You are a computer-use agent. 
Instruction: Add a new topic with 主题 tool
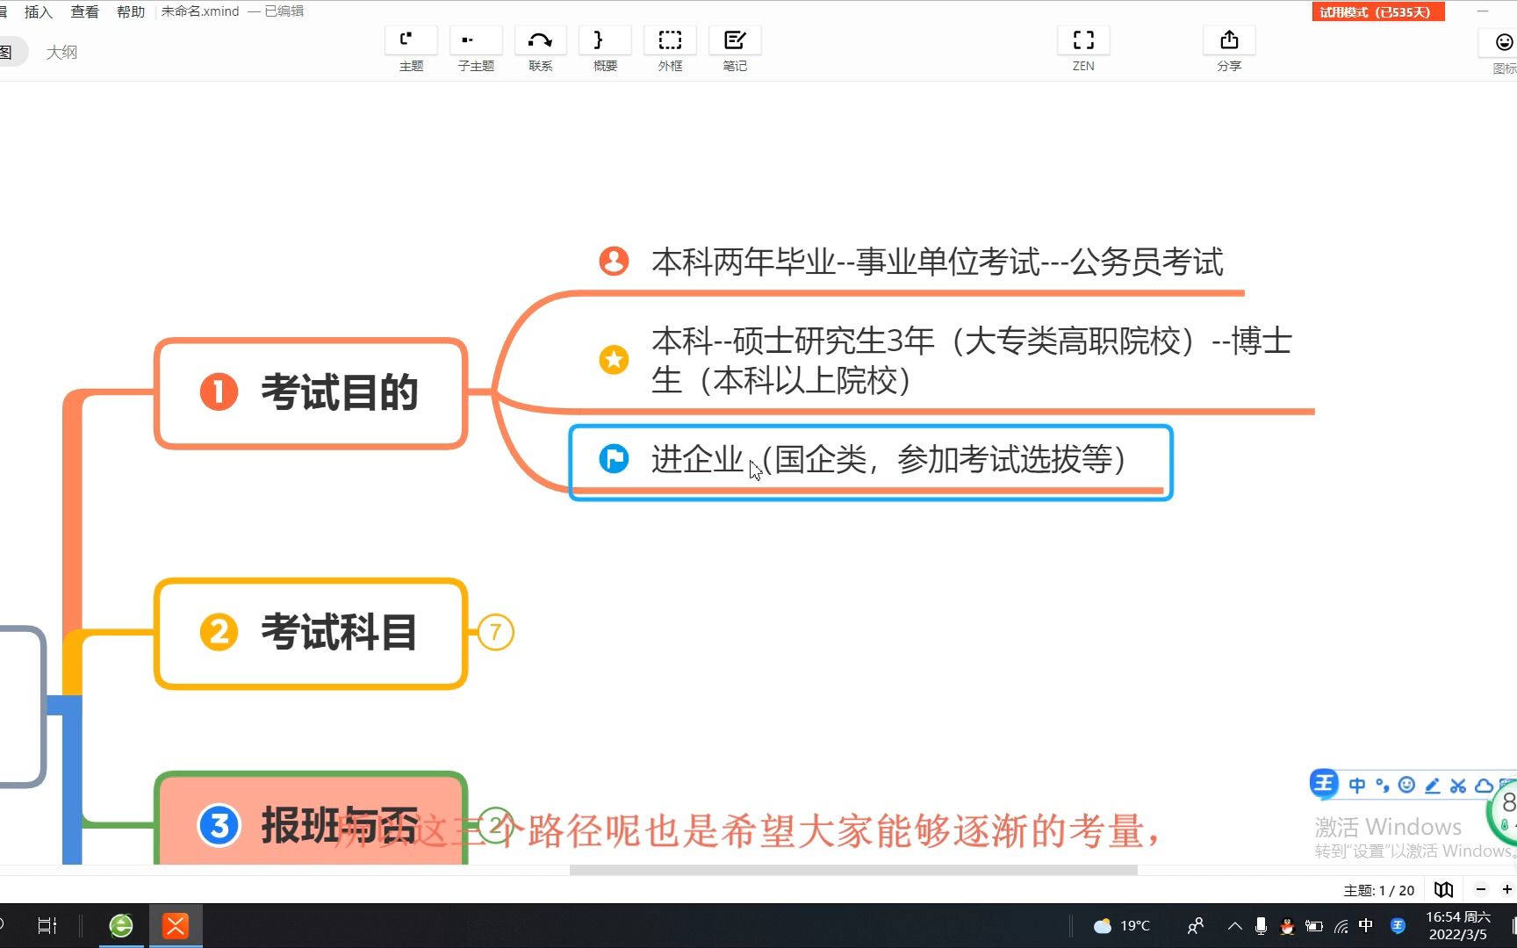(411, 50)
